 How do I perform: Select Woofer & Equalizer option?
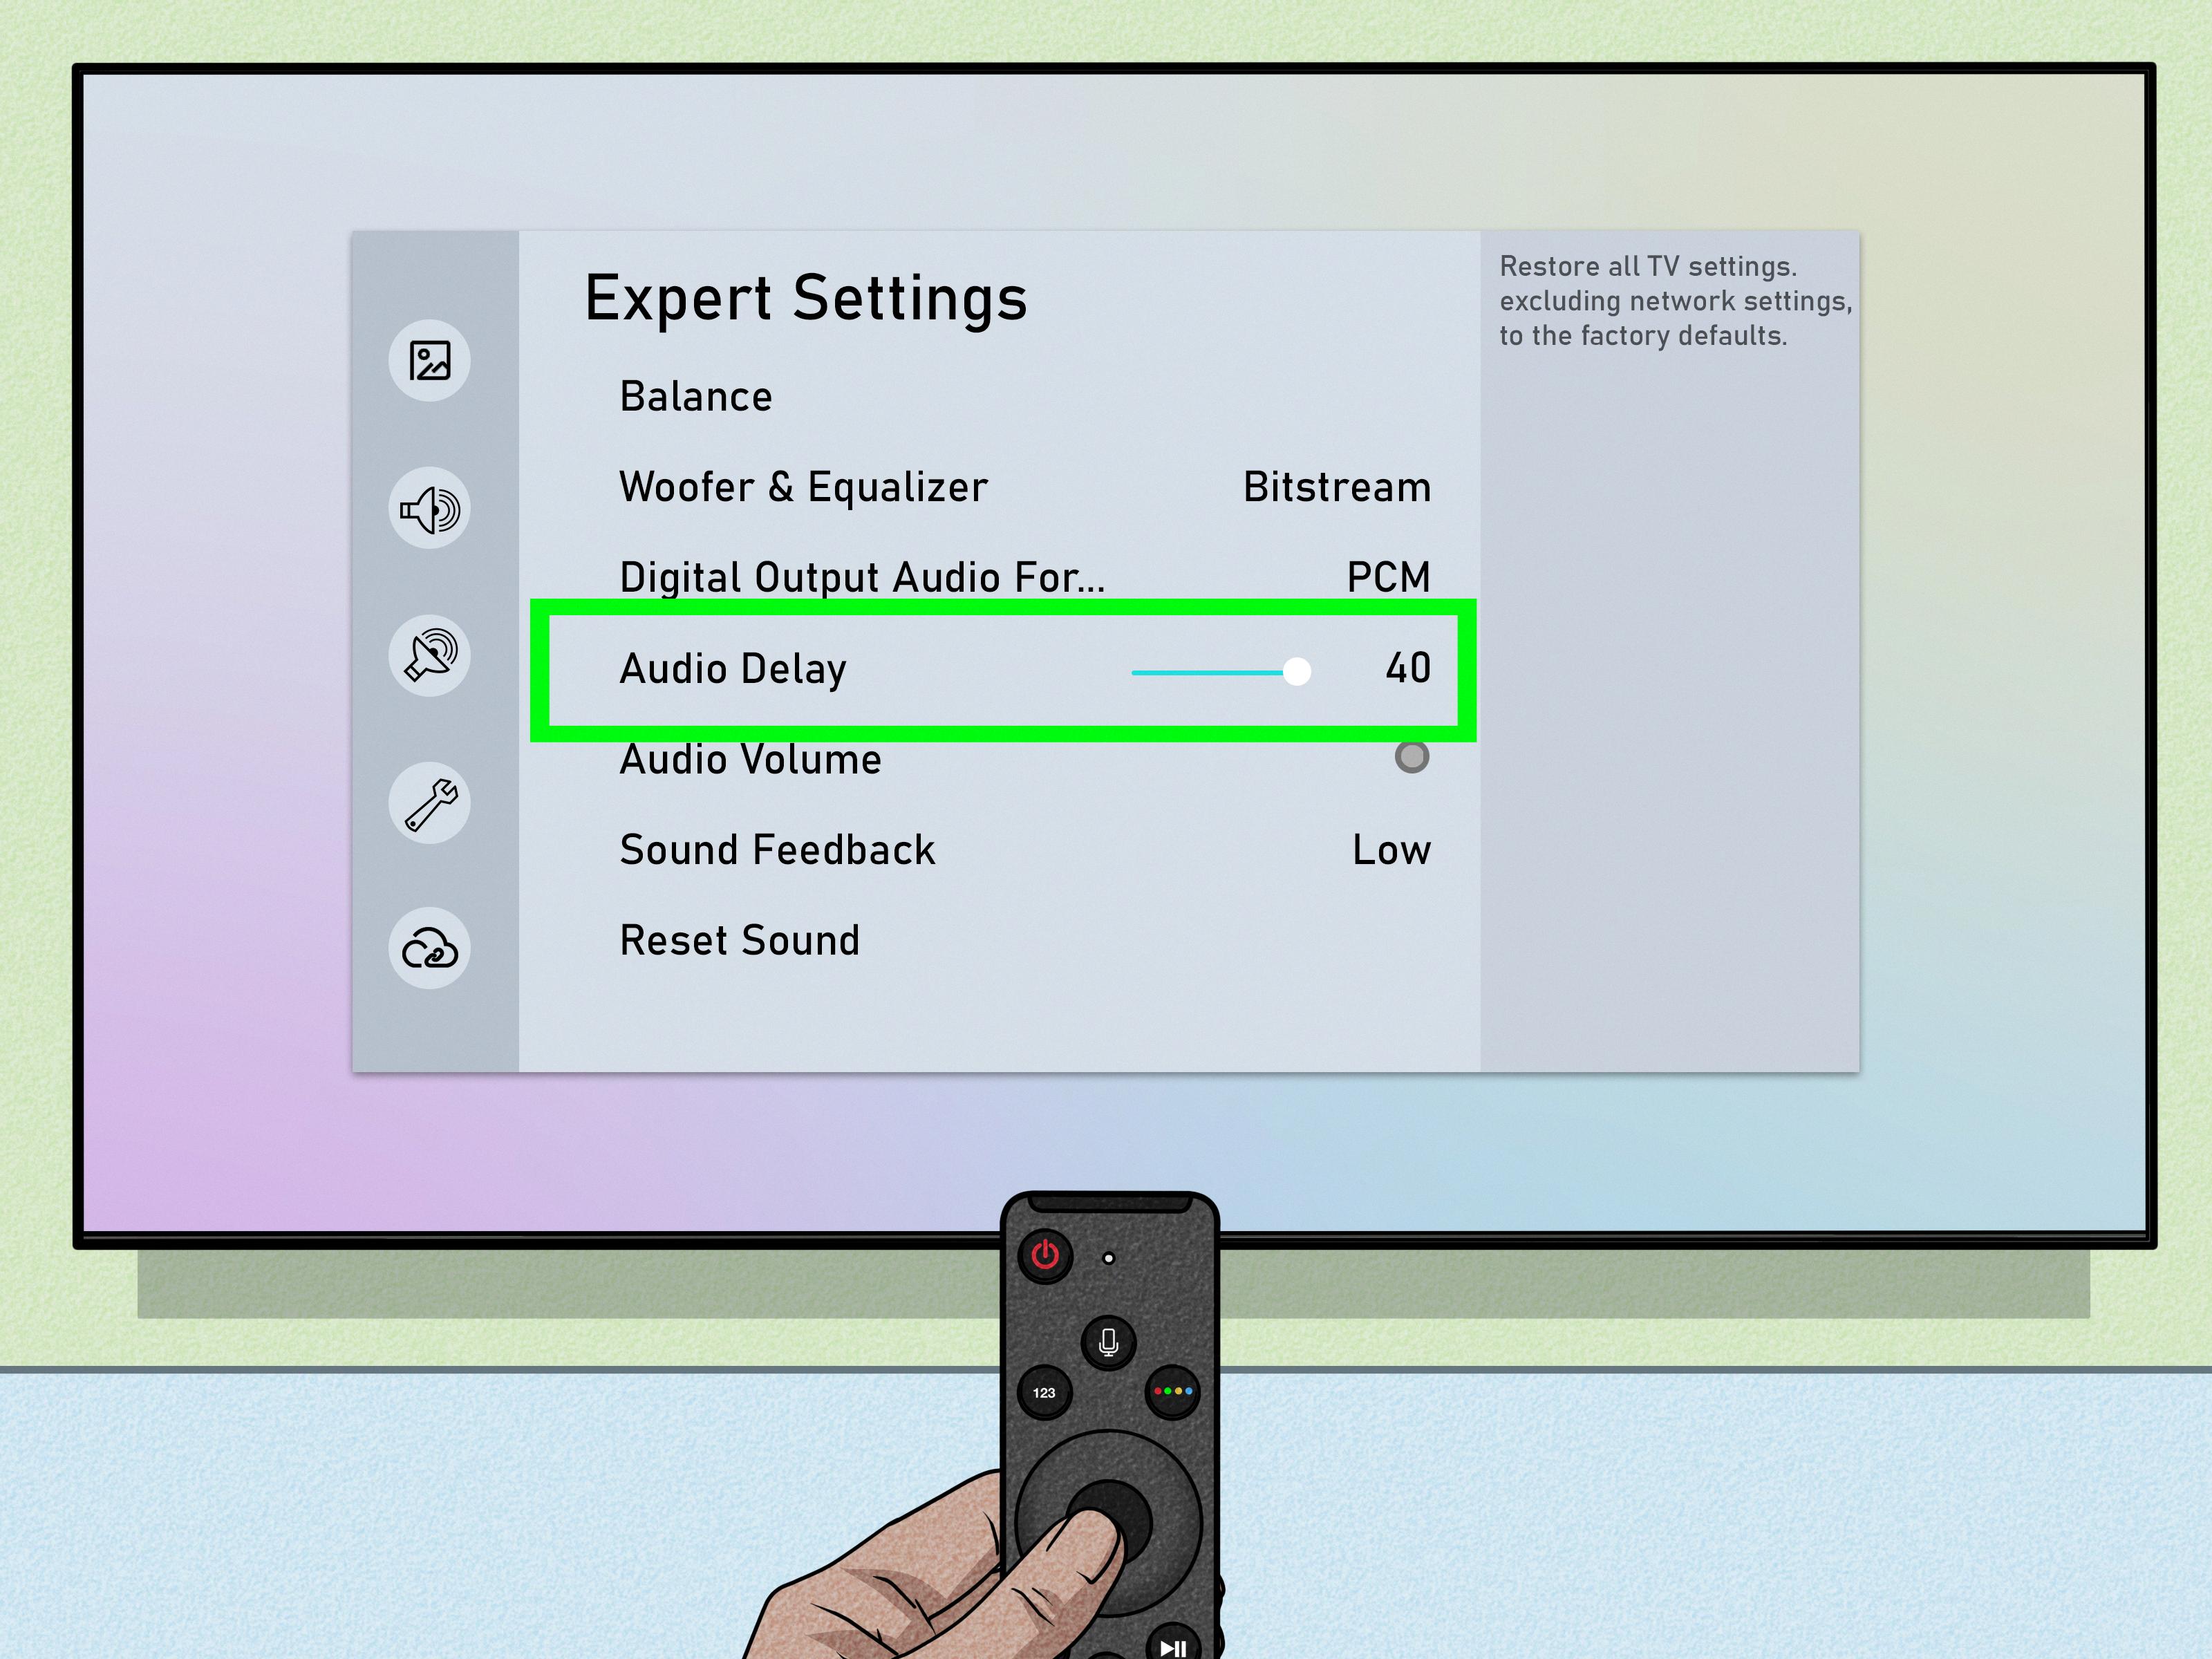coord(803,487)
